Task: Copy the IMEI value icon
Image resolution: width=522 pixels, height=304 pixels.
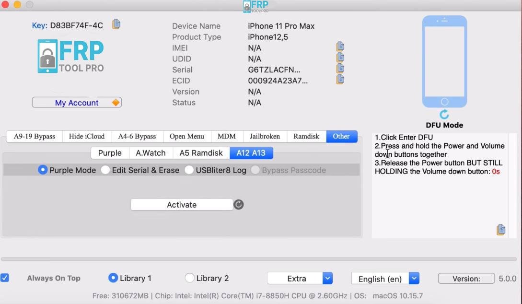Action: pos(340,47)
